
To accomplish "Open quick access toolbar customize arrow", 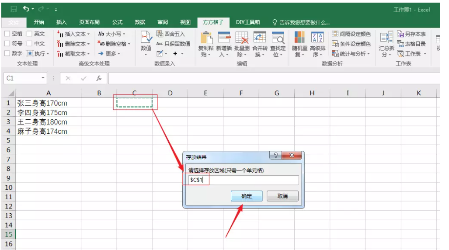I will coord(56,10).
